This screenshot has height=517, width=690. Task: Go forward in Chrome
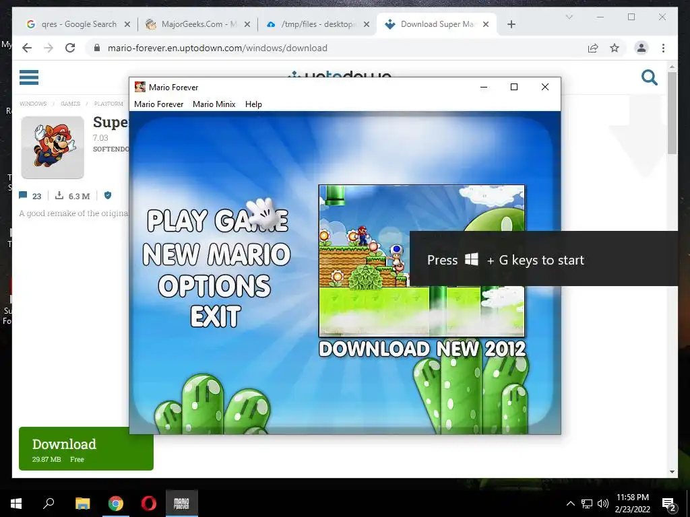coord(49,48)
